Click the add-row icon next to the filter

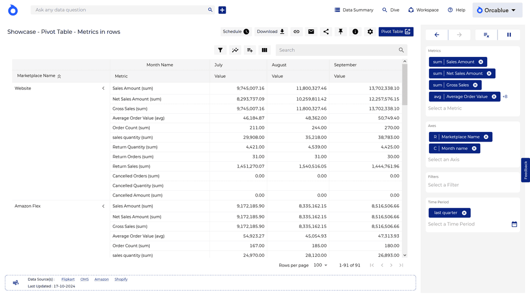click(249, 50)
